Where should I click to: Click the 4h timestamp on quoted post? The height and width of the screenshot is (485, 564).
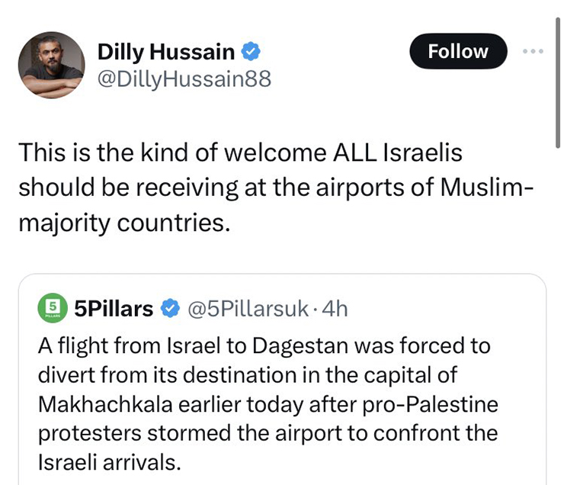[335, 308]
